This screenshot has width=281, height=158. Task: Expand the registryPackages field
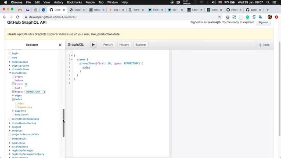10,150
